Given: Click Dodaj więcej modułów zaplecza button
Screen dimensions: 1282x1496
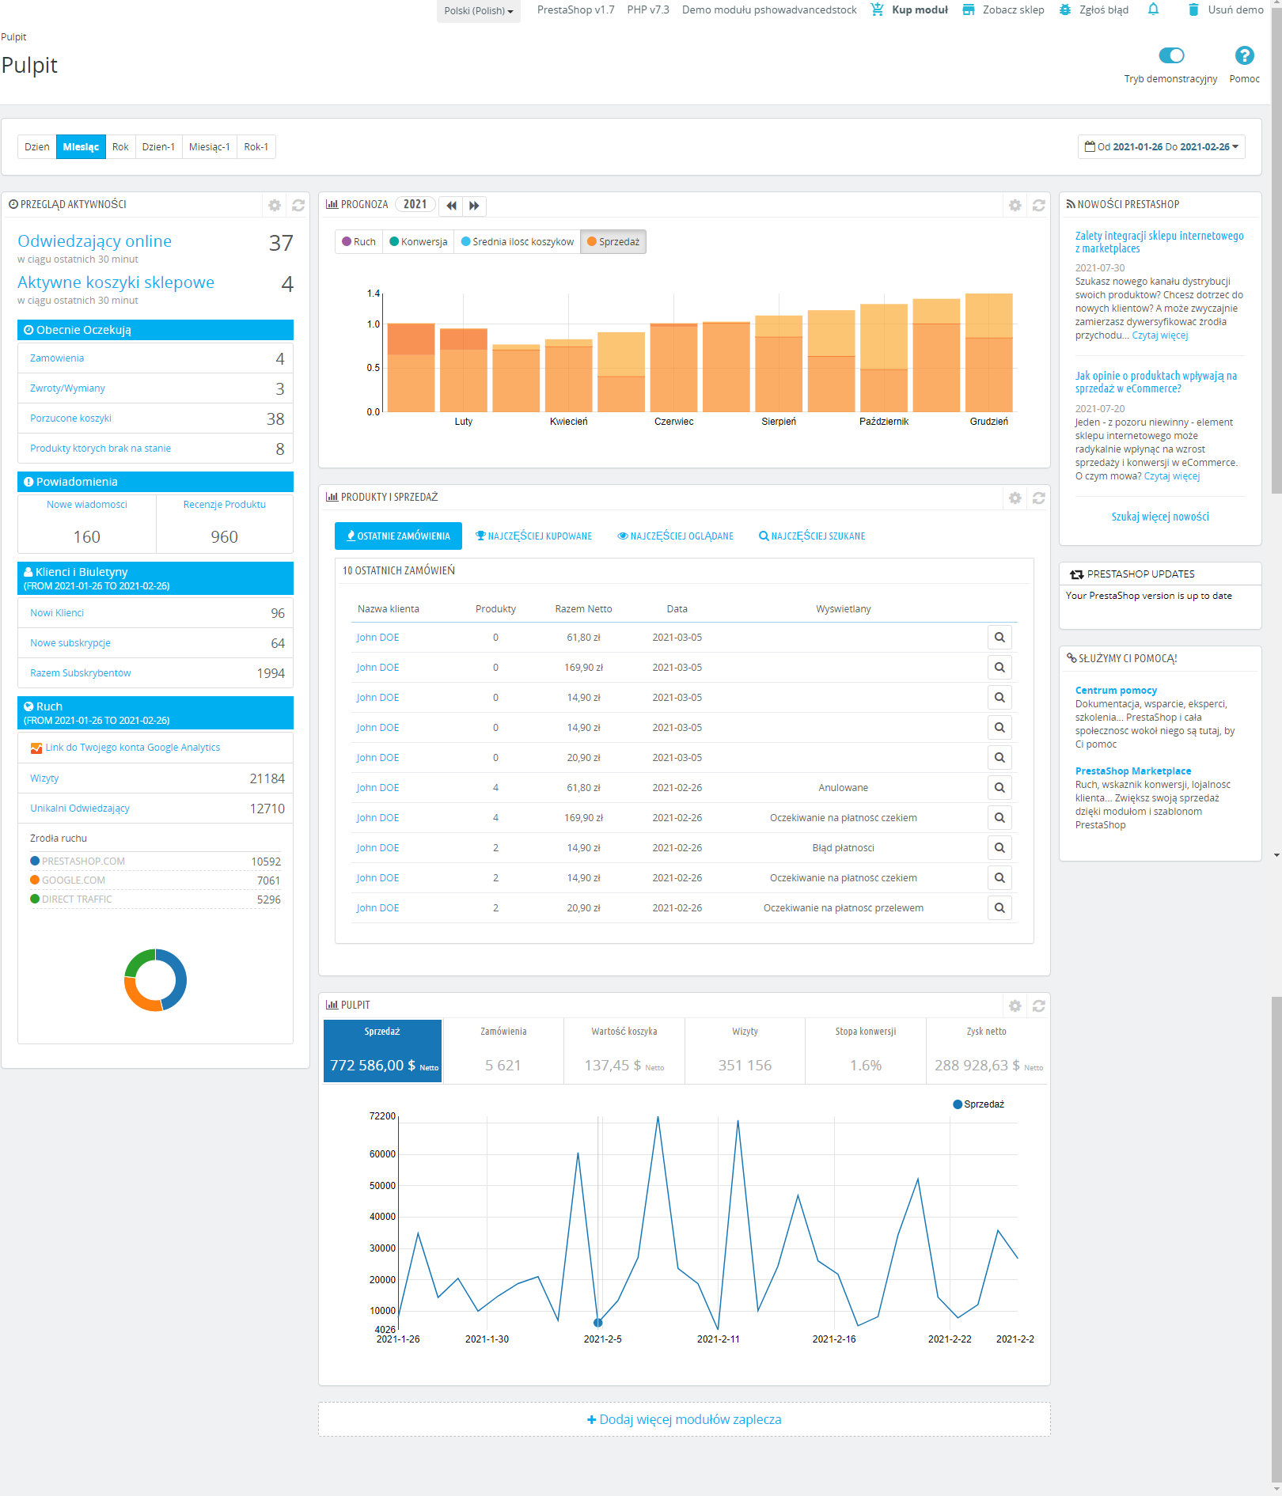Looking at the screenshot, I should point(684,1419).
